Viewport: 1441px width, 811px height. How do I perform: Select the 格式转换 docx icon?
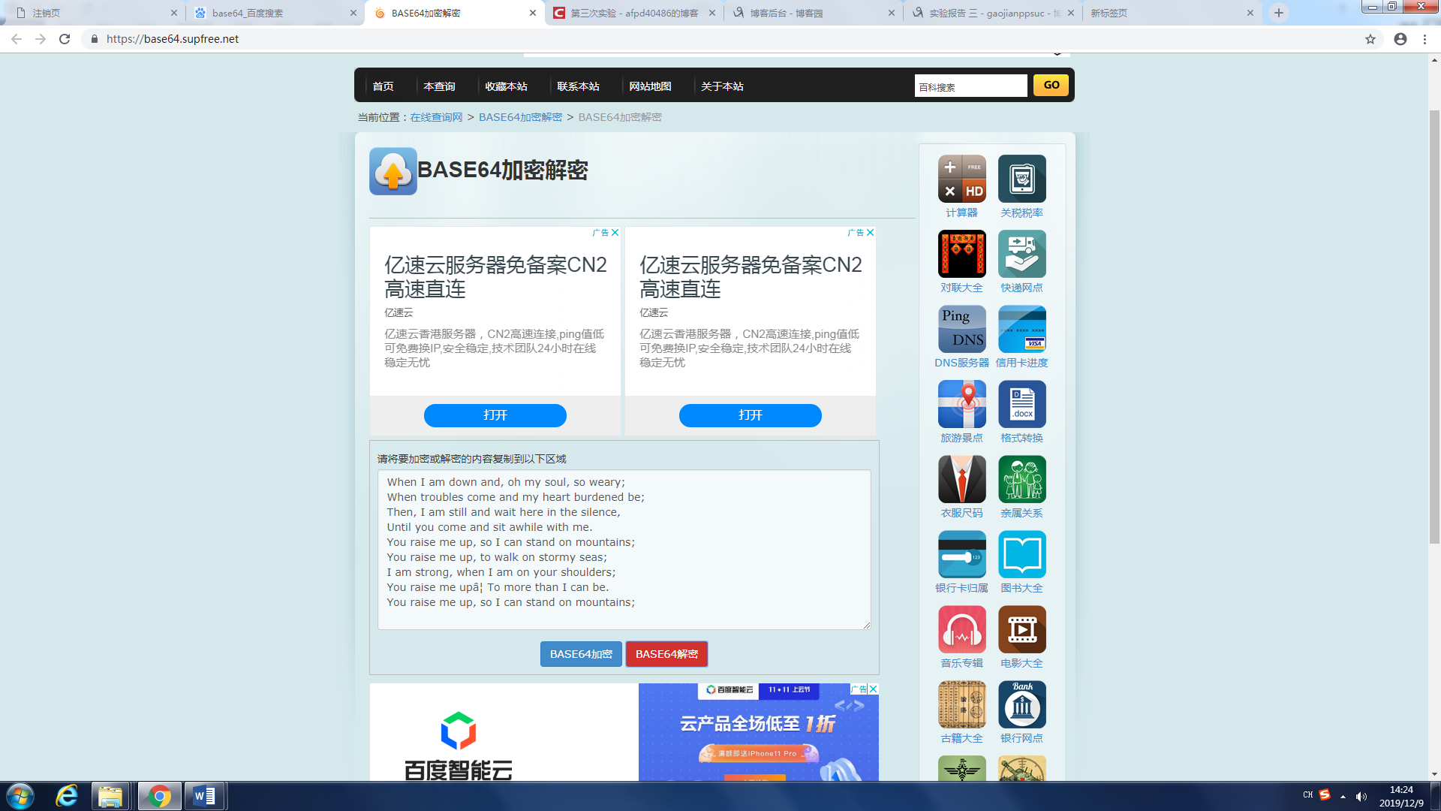click(x=1021, y=404)
